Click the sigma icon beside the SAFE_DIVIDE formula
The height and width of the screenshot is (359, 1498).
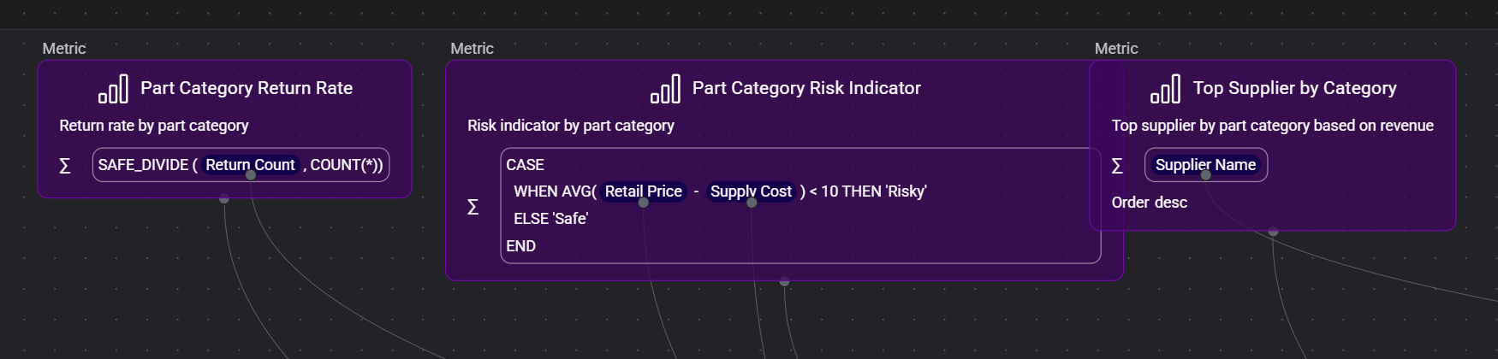[x=65, y=166]
